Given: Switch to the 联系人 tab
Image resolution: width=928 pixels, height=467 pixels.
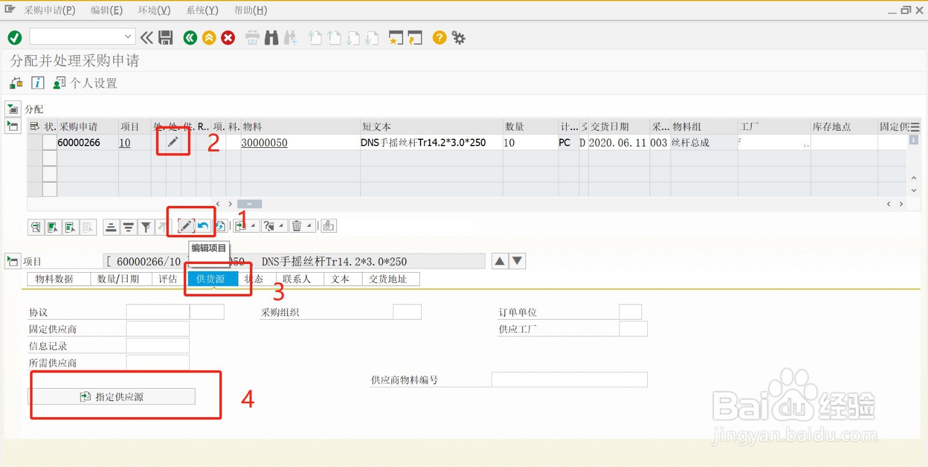Looking at the screenshot, I should point(300,279).
